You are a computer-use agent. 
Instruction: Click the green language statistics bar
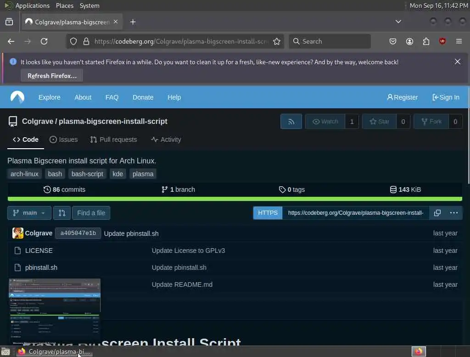point(235,199)
